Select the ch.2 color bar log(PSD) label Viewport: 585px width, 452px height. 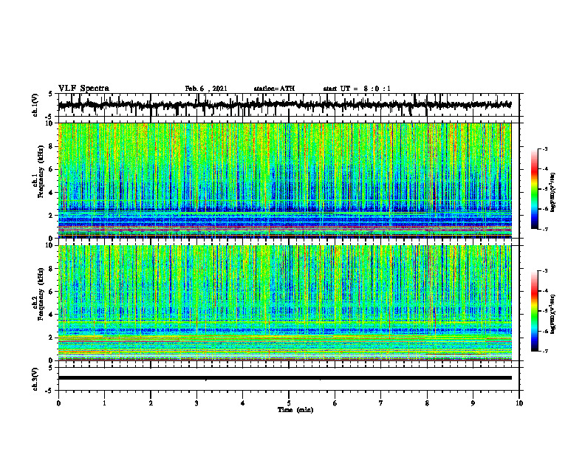point(553,314)
